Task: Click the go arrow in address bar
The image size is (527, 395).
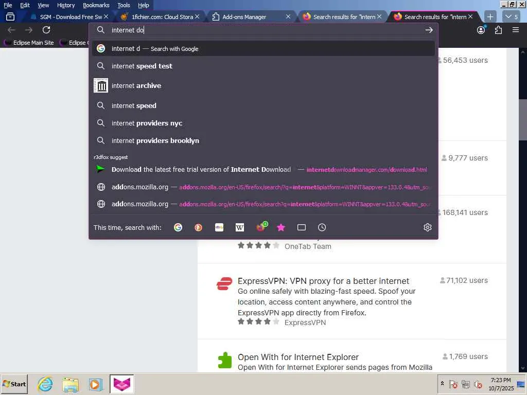Action: 429,30
